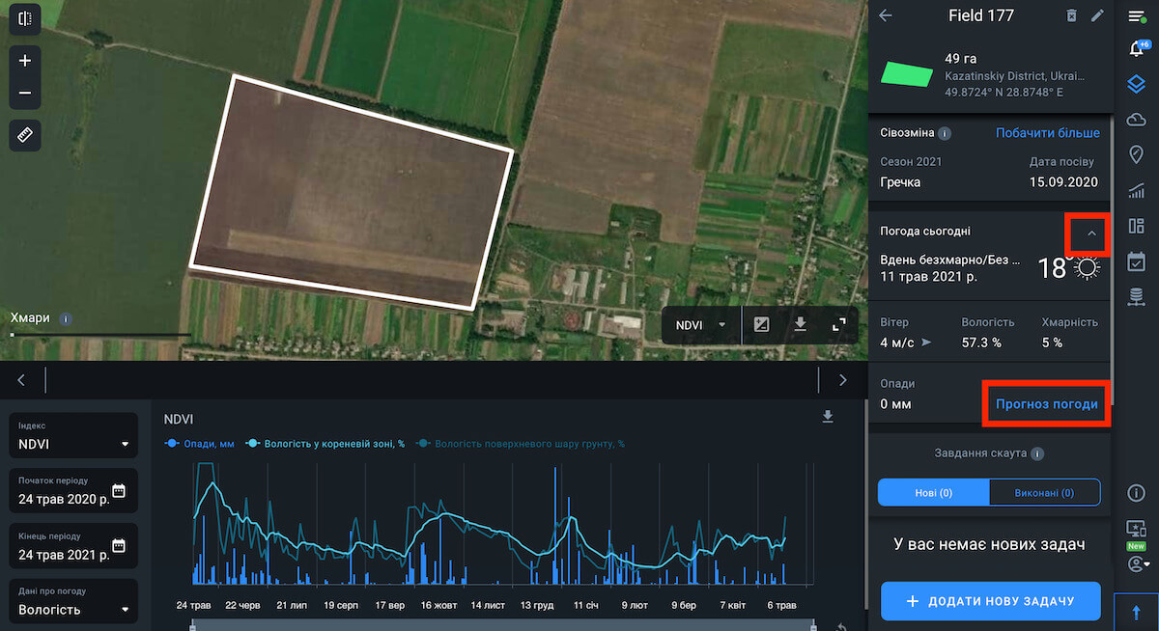Switch to Виконані (0) tab
This screenshot has width=1159, height=631.
[1044, 493]
